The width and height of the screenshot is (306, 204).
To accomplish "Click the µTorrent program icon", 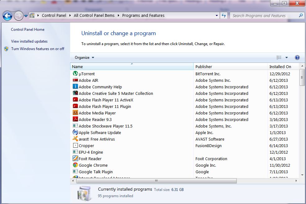I will pyautogui.click(x=75, y=73).
